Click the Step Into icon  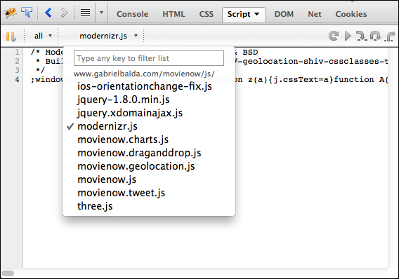point(361,36)
